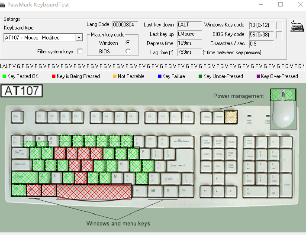
Task: Minimize the PassMark KeyboardTest window
Action: [x=261, y=4]
